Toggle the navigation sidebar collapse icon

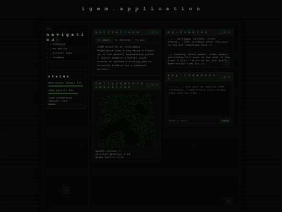tap(49, 29)
